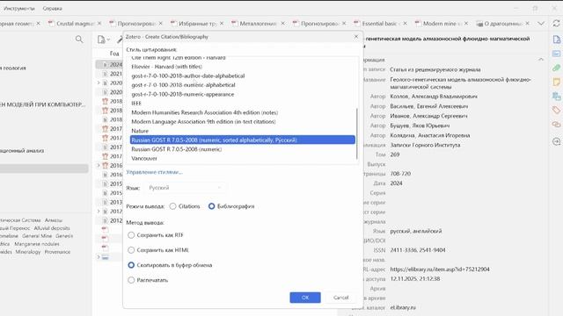Filter by the Provenance tag
This screenshot has height=316, width=563.
57,252
